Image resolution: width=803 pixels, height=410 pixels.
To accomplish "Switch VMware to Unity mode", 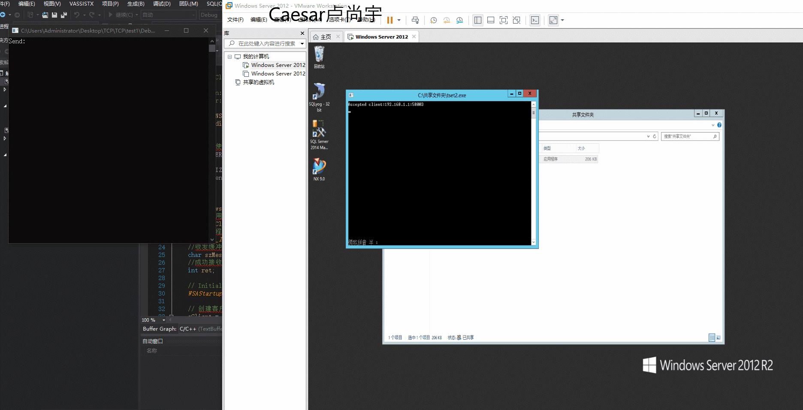I will 516,20.
